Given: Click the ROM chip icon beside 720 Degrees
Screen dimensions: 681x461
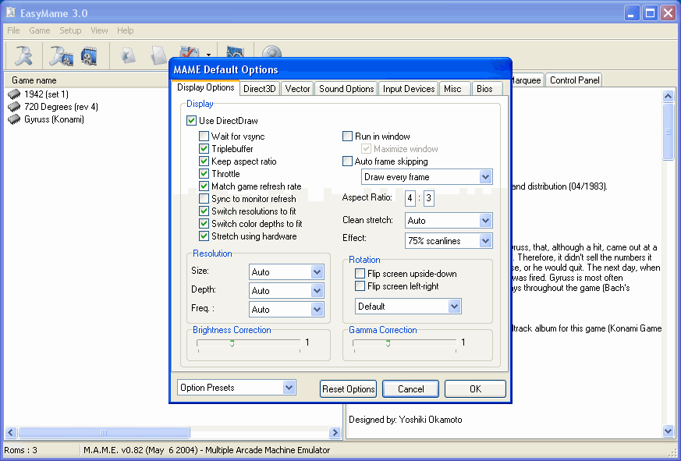Looking at the screenshot, I should (x=14, y=106).
